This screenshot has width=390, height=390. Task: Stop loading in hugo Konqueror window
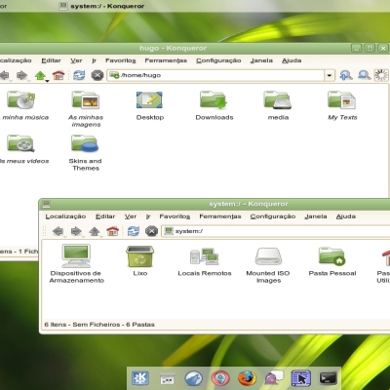[97, 75]
